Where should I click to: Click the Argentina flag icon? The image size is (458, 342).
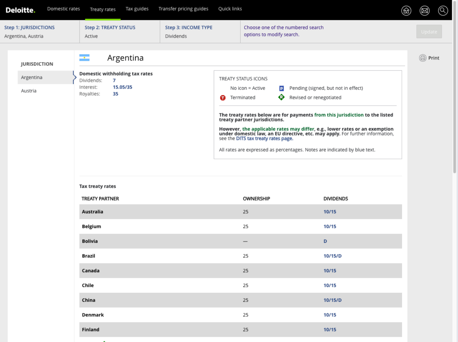pos(85,58)
